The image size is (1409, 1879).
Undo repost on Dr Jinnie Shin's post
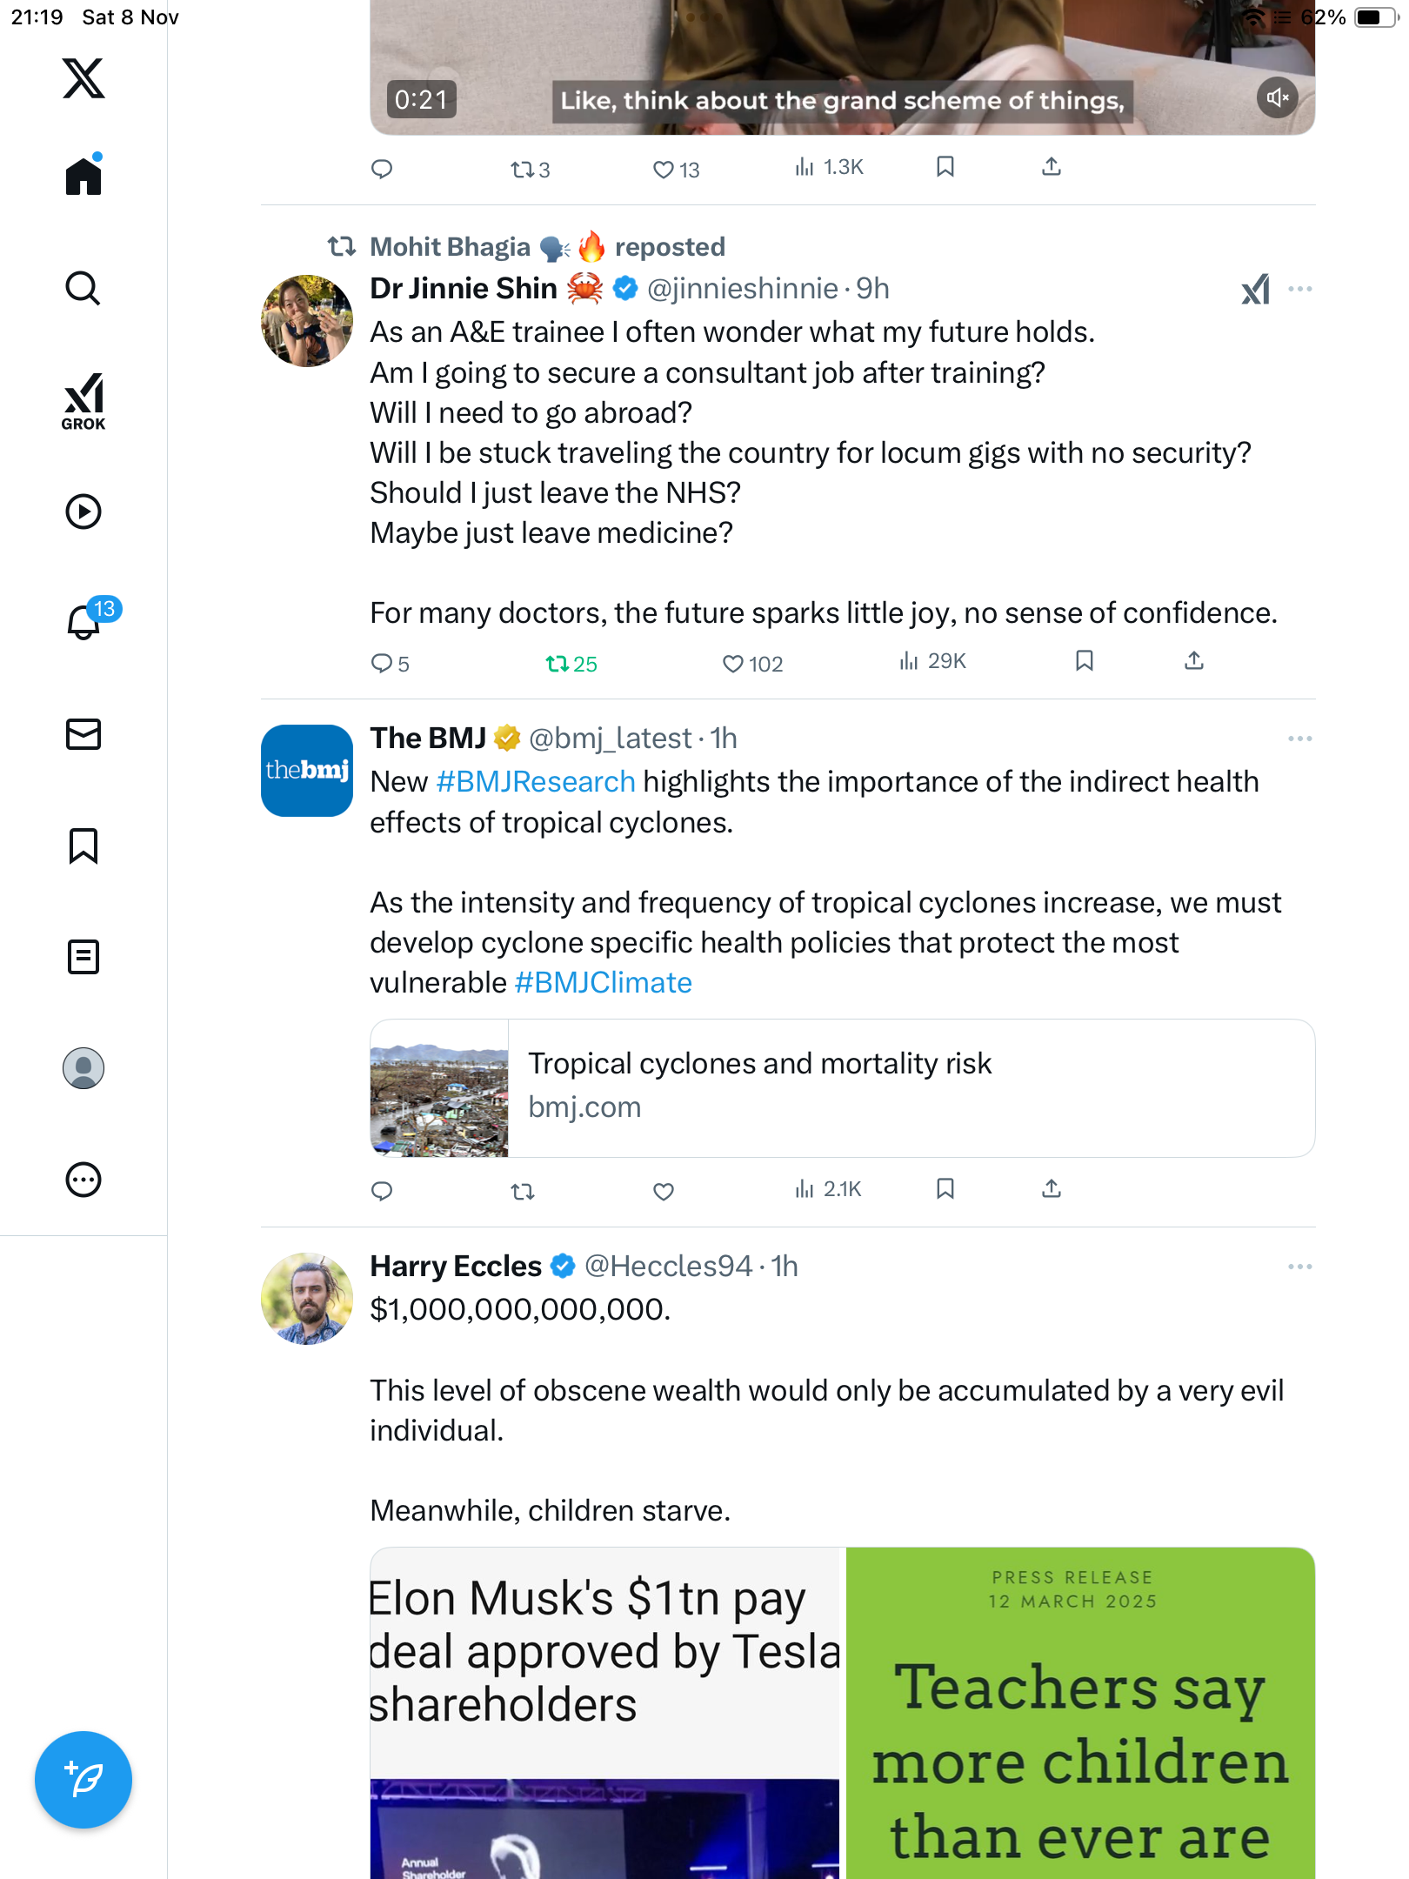click(557, 664)
